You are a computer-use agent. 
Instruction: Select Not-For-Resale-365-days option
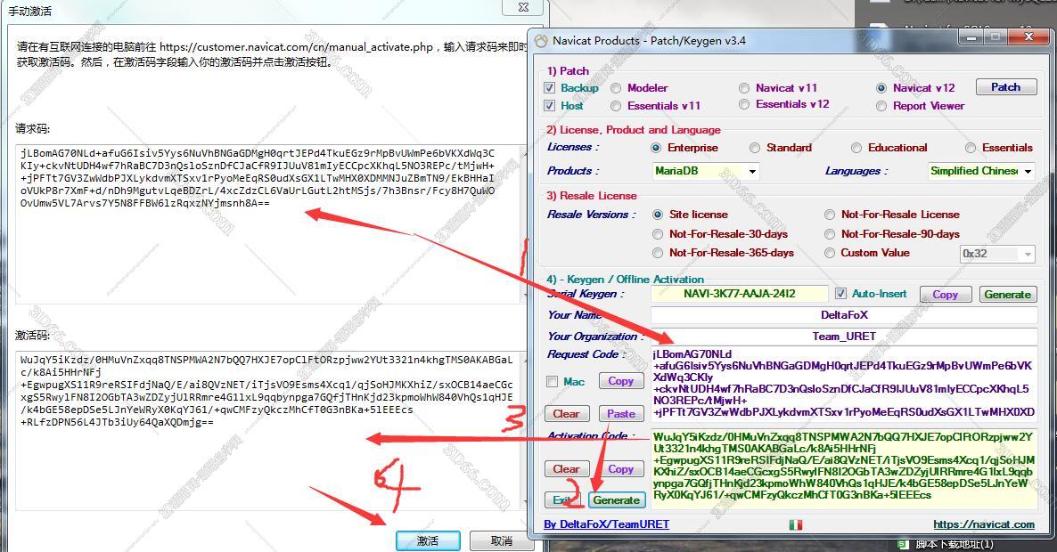click(658, 253)
